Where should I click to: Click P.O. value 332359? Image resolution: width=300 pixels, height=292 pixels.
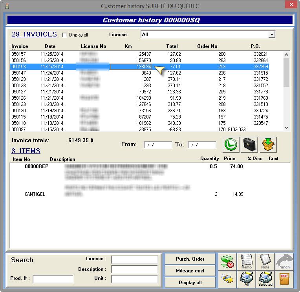261,67
